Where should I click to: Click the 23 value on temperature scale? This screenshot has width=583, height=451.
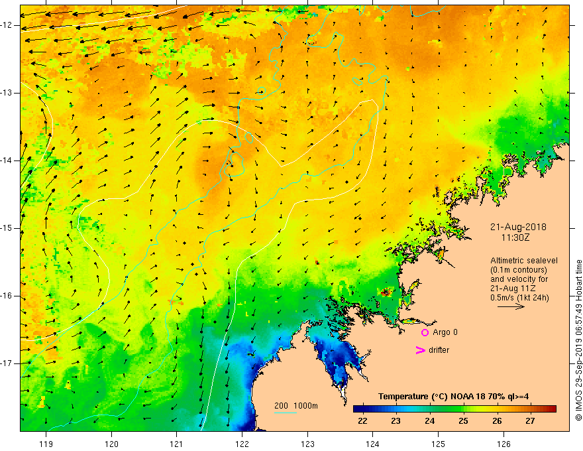[x=396, y=421]
